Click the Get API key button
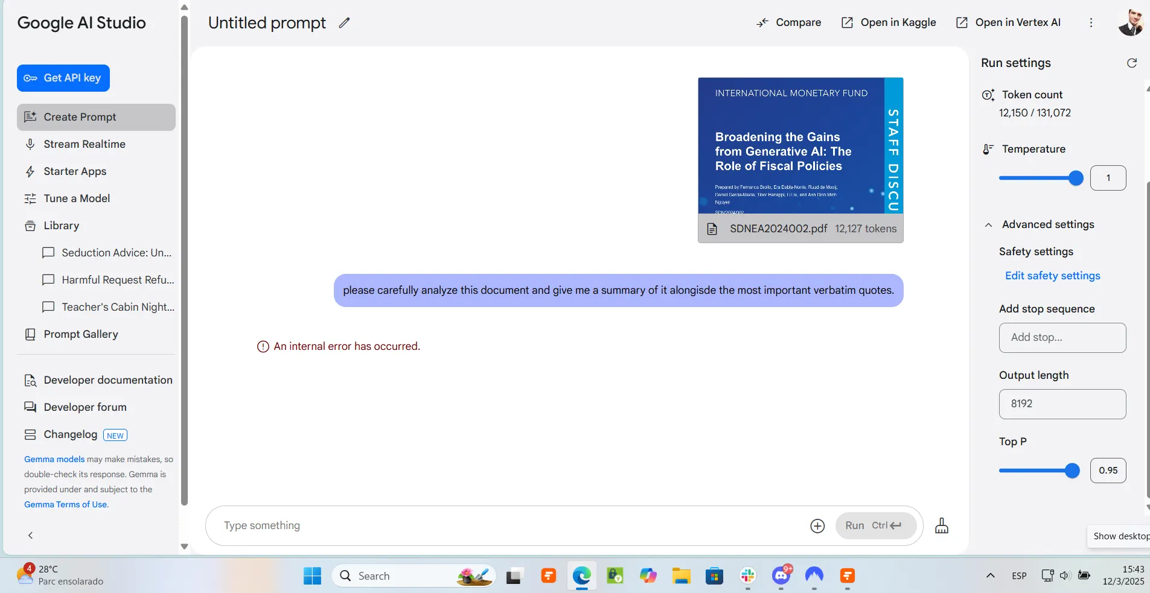Image resolution: width=1150 pixels, height=593 pixels. 63,78
